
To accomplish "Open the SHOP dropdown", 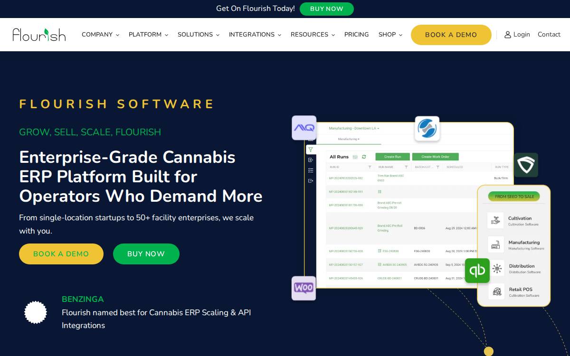I will click(390, 35).
